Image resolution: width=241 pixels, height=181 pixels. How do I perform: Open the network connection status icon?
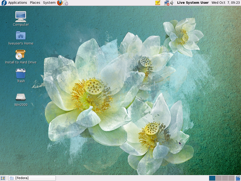(x=167, y=3)
